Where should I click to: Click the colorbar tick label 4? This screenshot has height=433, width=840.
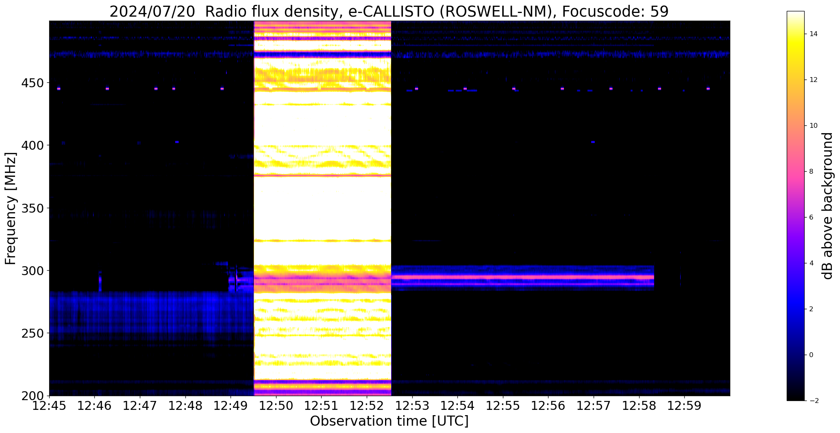click(x=812, y=263)
